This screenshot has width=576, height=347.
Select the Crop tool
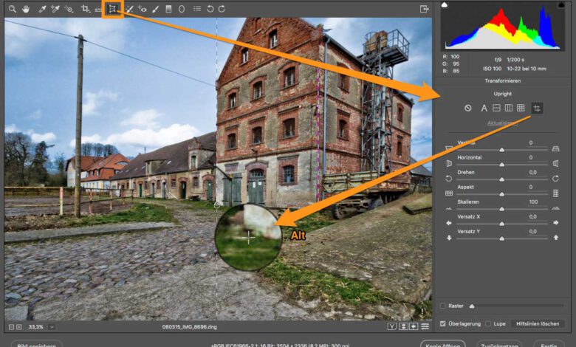click(85, 9)
